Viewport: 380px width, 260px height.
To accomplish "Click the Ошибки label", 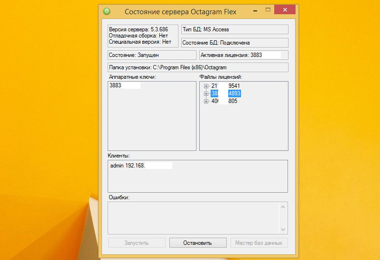I will point(119,197).
